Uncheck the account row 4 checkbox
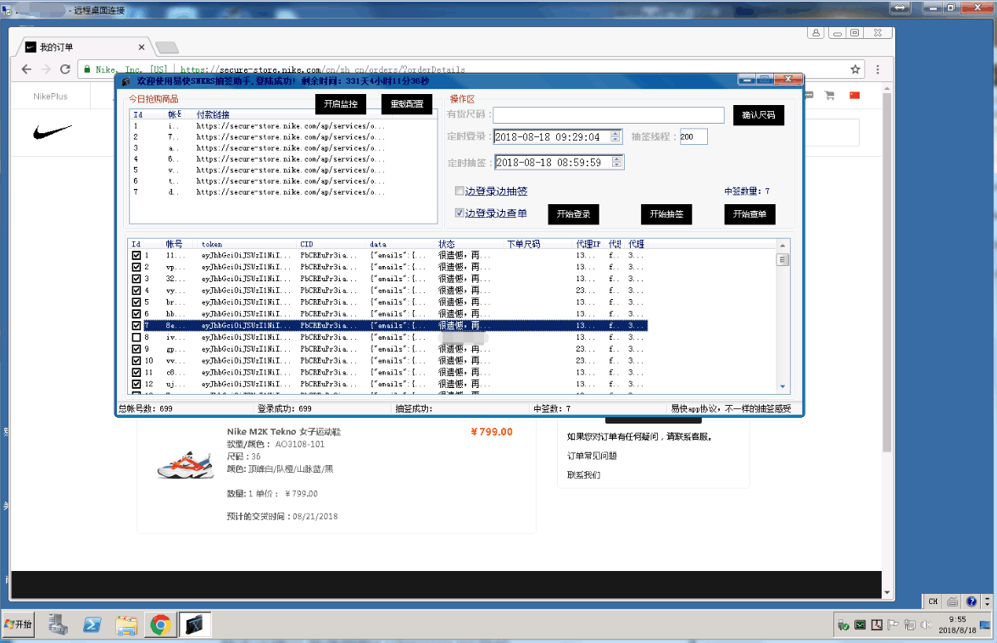997x643 pixels. (x=136, y=291)
